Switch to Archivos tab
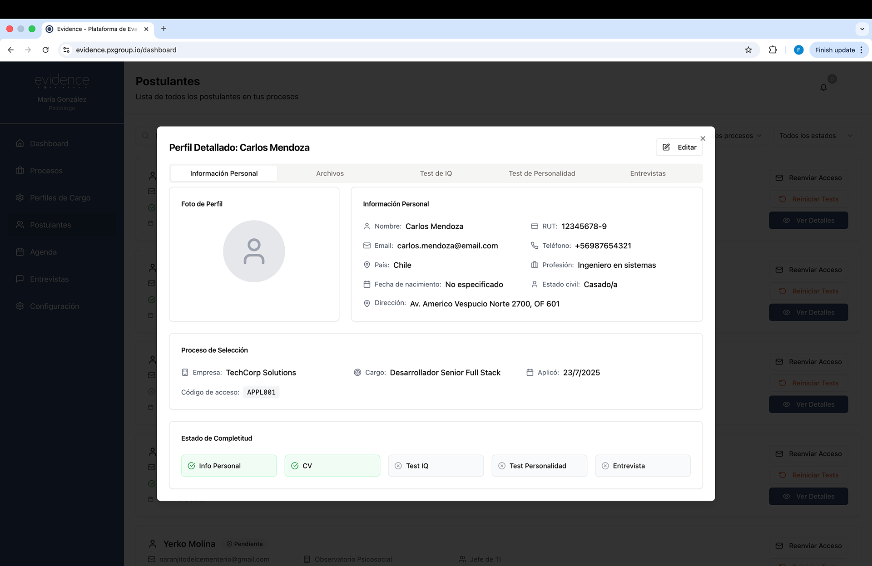 tap(330, 173)
